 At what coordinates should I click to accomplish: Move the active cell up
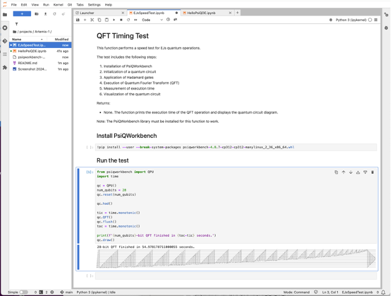pos(343,173)
